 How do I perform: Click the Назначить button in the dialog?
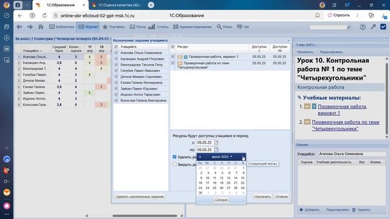pos(263,196)
